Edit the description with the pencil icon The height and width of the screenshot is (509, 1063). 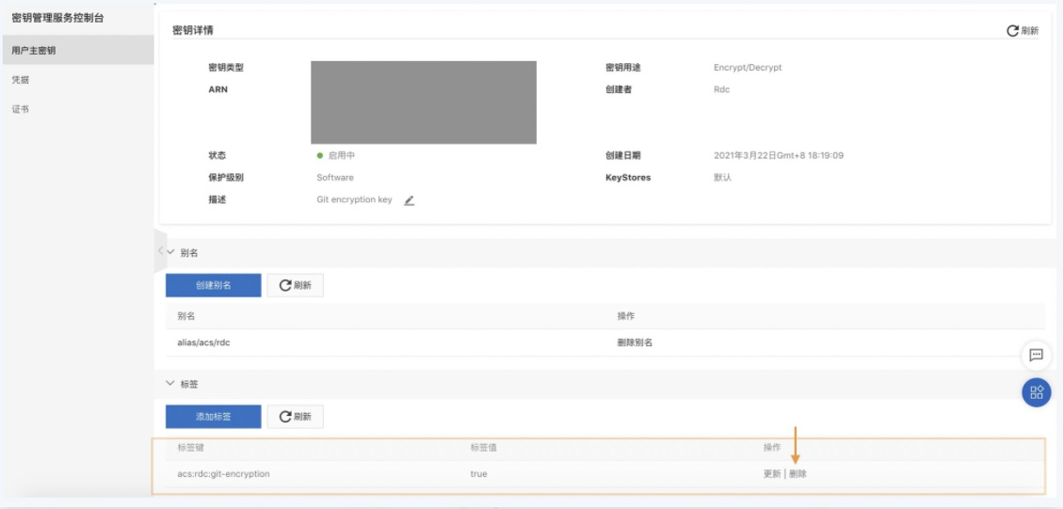409,200
